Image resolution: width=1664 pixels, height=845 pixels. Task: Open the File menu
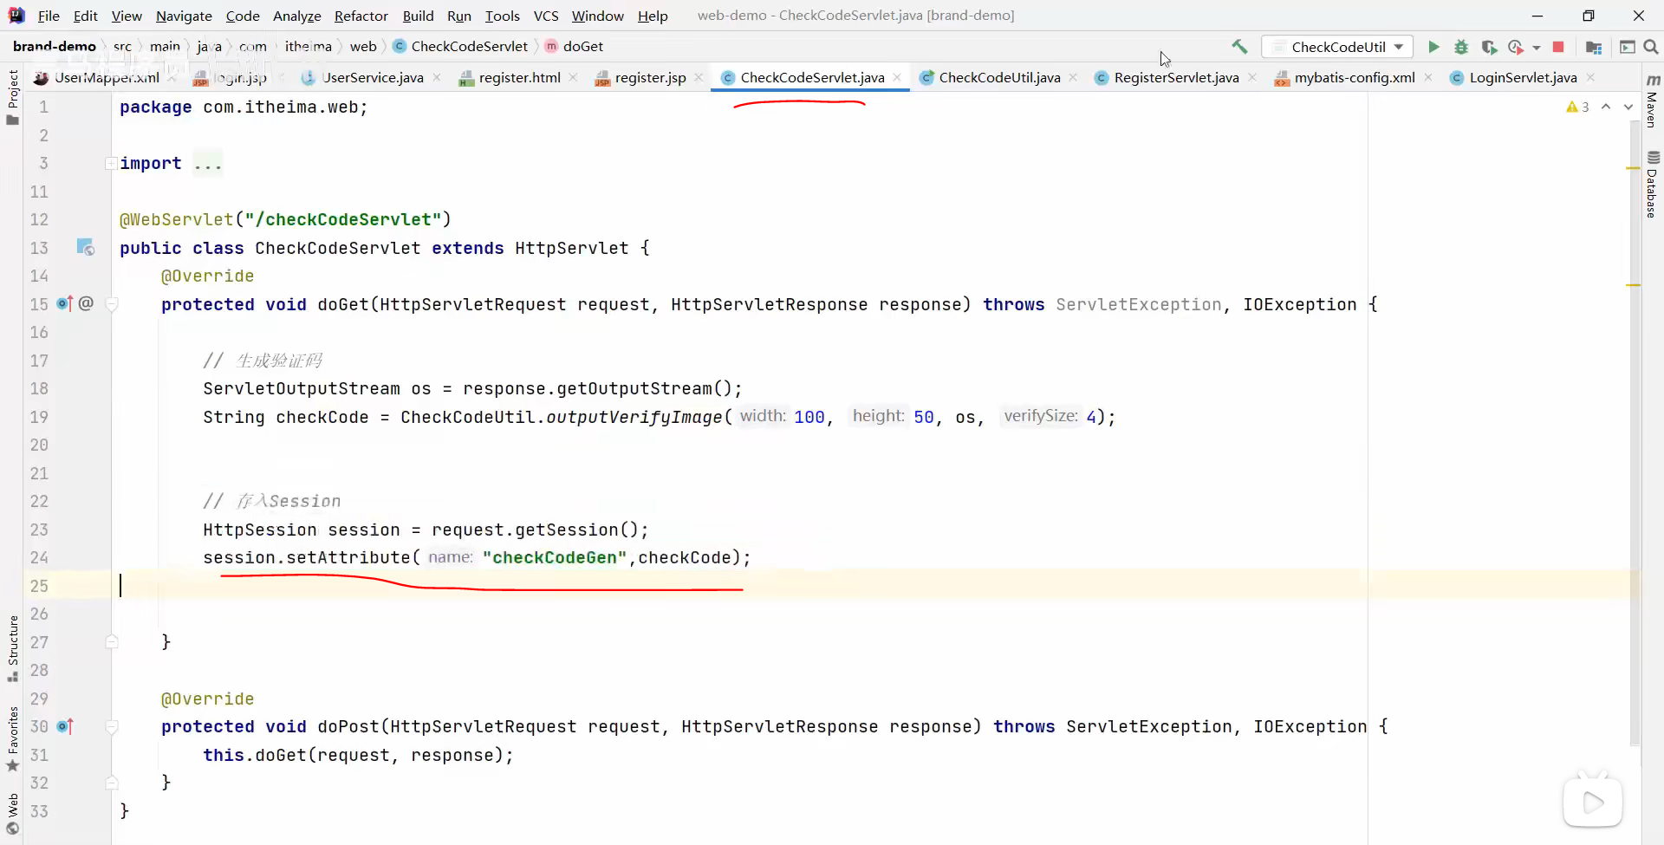pos(49,16)
